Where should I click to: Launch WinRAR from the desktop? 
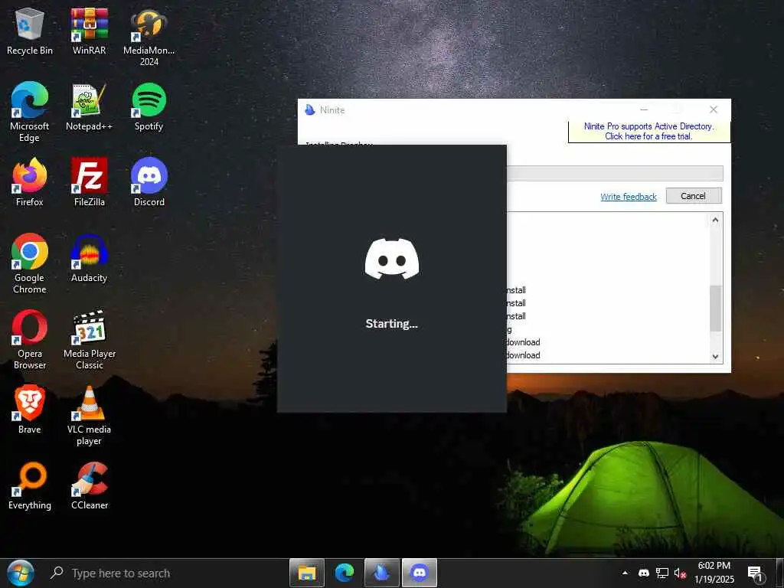(x=89, y=31)
